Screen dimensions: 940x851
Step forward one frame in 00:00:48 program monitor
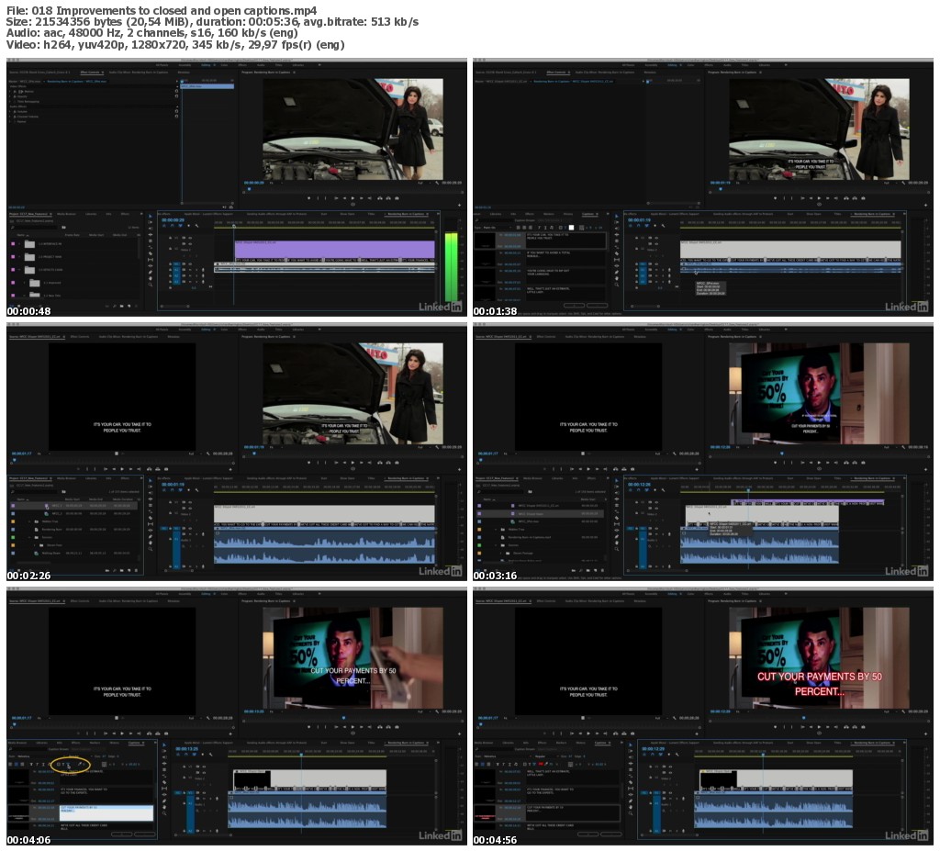pos(362,198)
